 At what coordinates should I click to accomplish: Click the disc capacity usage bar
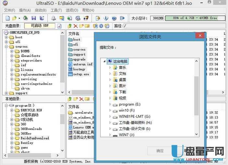click(x=195, y=18)
